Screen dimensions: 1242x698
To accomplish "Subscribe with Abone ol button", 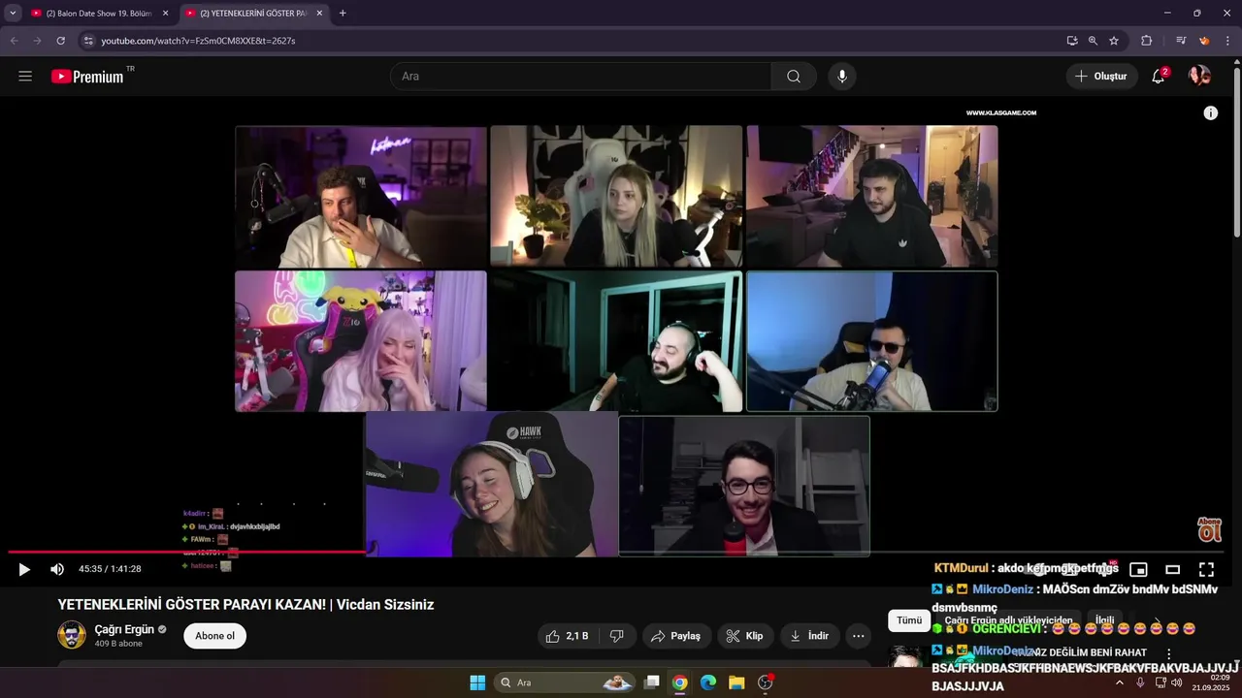I will click(215, 636).
